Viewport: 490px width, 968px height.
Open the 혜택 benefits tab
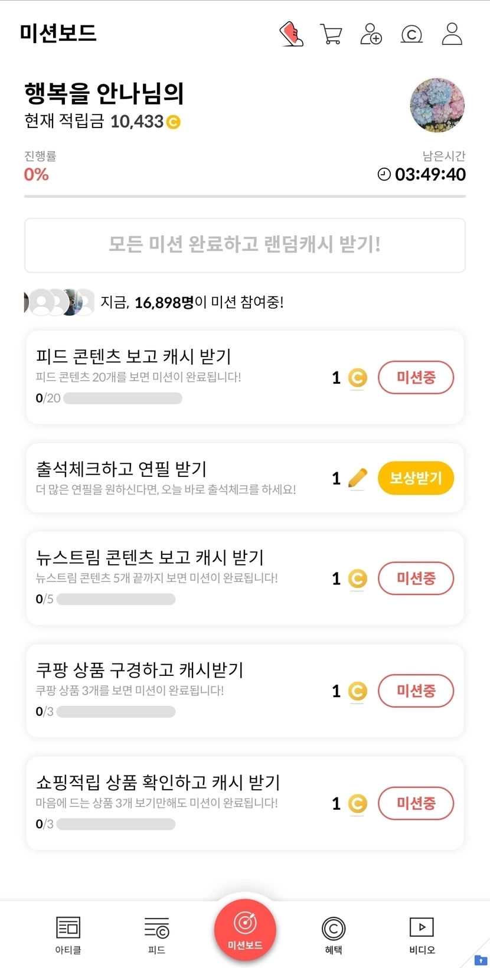click(x=334, y=935)
